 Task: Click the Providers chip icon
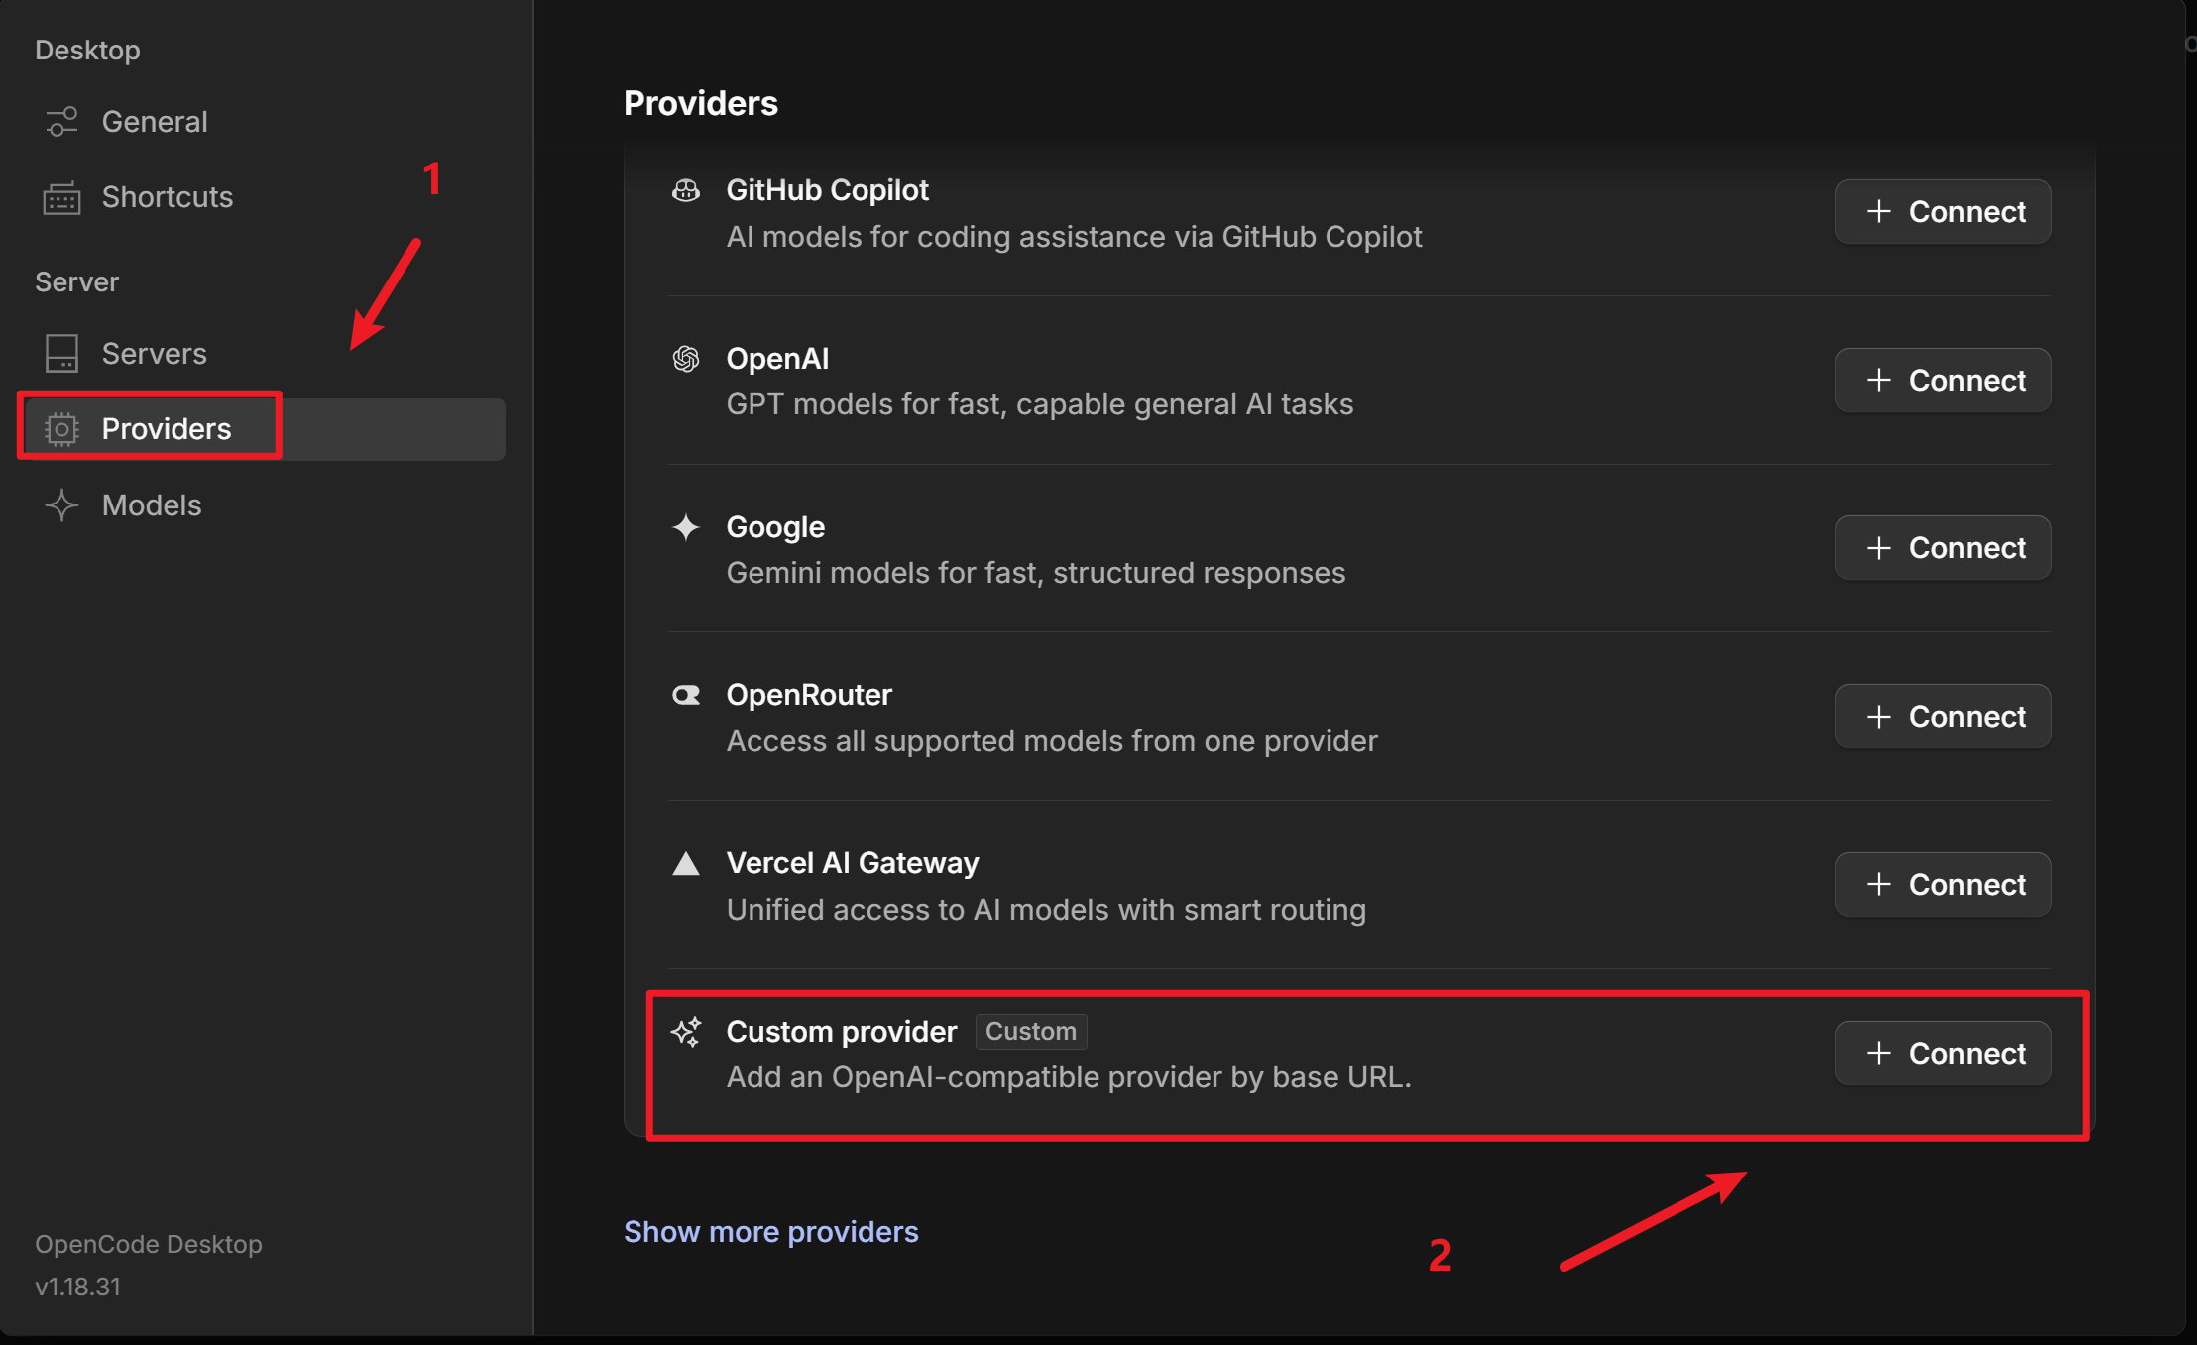pyautogui.click(x=61, y=429)
